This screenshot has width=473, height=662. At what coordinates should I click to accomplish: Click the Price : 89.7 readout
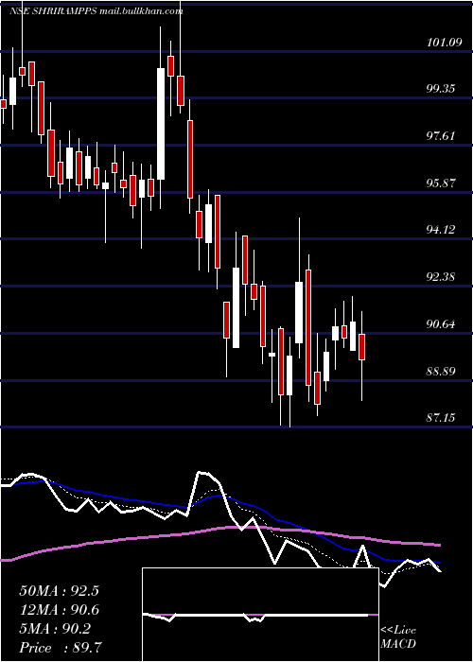coord(61,648)
